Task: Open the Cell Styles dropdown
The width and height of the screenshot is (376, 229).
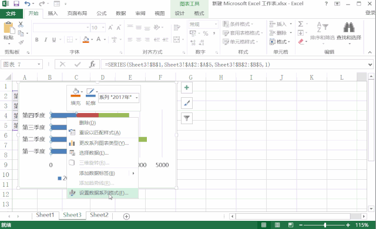Action: (x=240, y=42)
